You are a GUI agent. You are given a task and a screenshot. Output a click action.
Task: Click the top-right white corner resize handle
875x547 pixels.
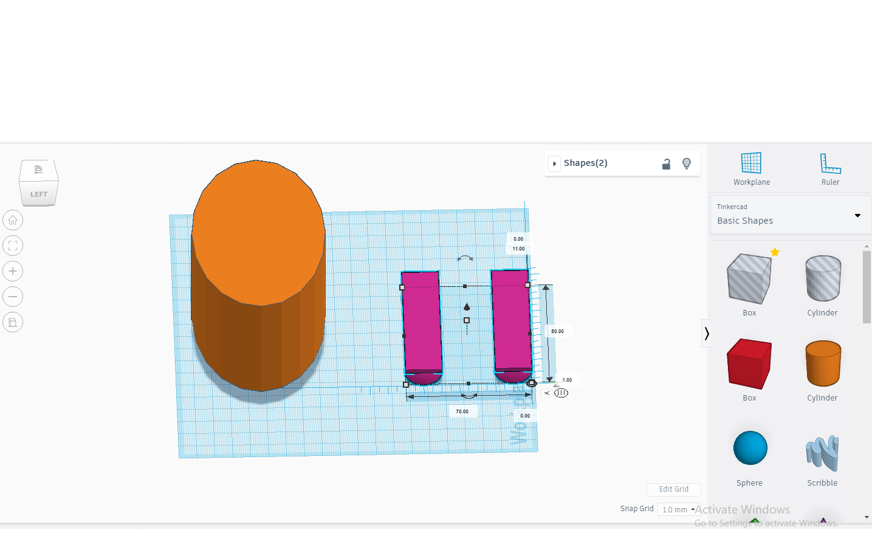pyautogui.click(x=527, y=285)
